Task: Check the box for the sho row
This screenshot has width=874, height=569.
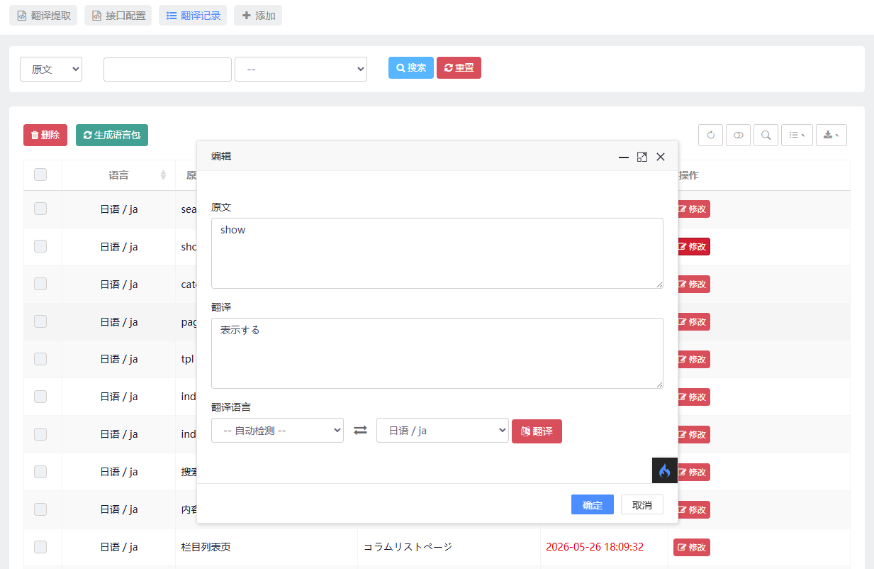Action: click(x=40, y=246)
